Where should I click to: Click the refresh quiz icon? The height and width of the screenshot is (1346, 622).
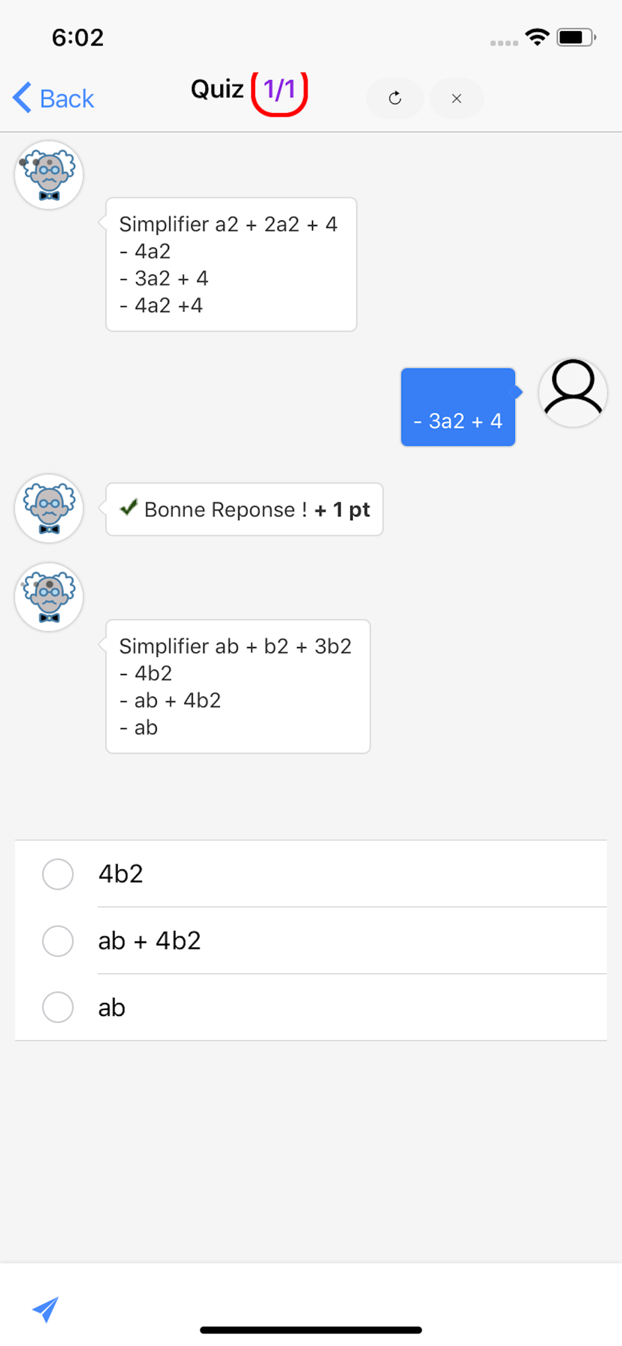395,98
